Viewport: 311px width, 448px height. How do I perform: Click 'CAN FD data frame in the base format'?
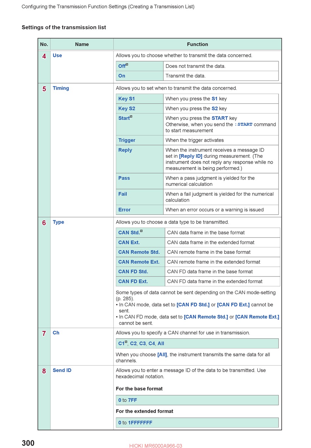click(x=210, y=272)
